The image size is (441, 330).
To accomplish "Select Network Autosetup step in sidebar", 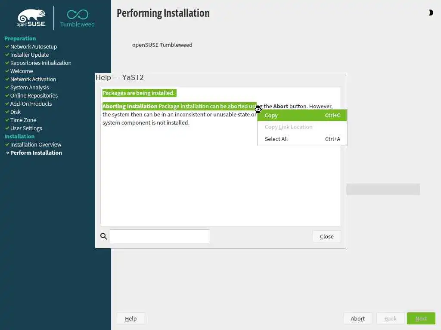I will tap(34, 46).
